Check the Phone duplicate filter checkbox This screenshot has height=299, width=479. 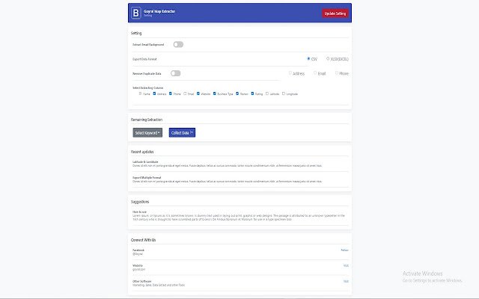[x=337, y=73]
